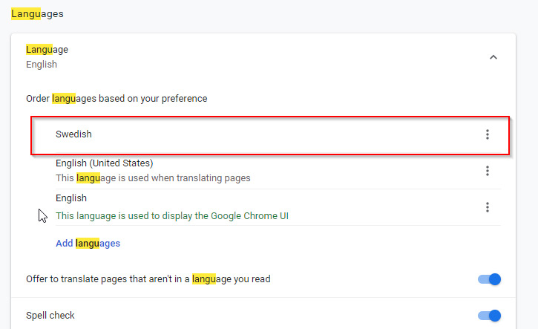The height and width of the screenshot is (329, 538).
Task: Click the English entry above the Chrome UI note
Action: (71, 198)
